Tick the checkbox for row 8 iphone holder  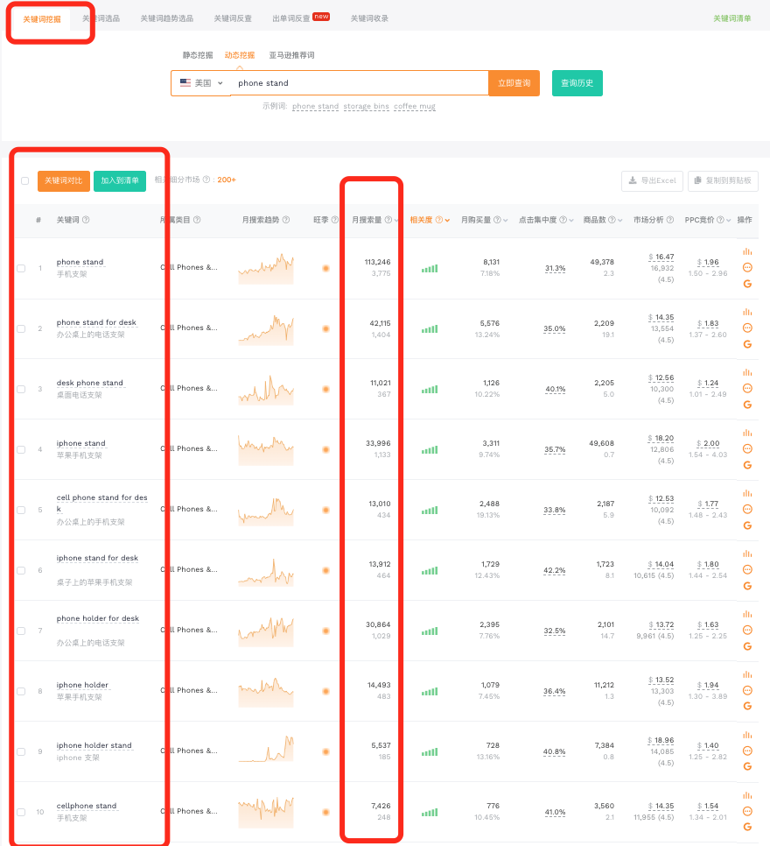21,691
